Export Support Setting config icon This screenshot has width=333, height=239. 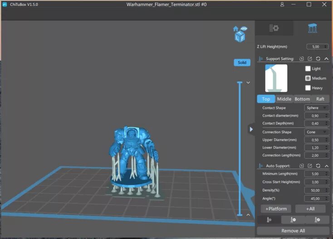[x=310, y=59]
